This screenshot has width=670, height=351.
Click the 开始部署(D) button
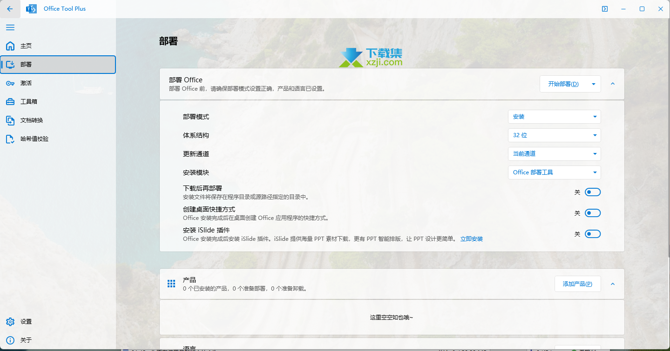pos(563,84)
